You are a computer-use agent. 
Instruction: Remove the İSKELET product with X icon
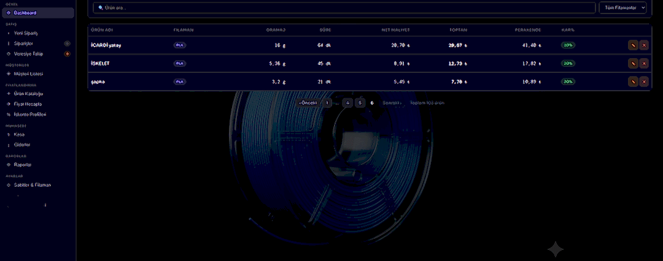coord(644,63)
